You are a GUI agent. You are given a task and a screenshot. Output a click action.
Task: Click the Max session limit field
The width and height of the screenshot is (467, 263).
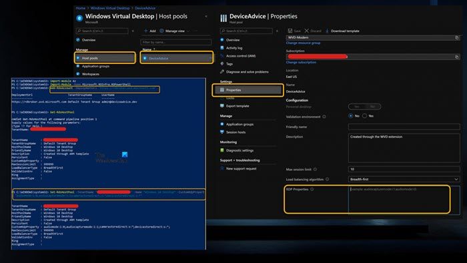coord(404,169)
